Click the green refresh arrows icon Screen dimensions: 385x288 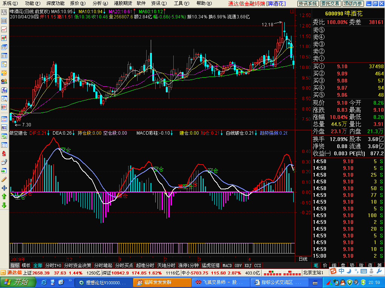click(x=4, y=136)
